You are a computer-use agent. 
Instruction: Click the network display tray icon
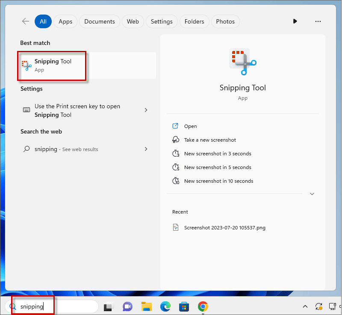[x=333, y=306]
